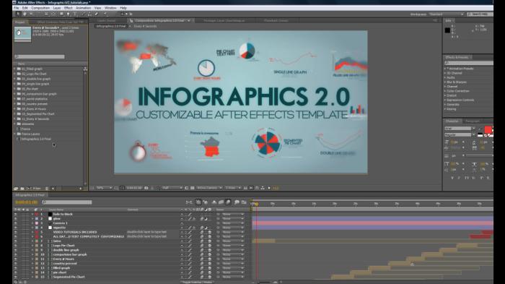Click interpret footage icon at Project panel bottom
Screen dimensions: 505x284
click(x=16, y=189)
